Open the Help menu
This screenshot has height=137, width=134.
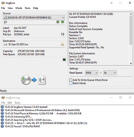(x=35, y=8)
